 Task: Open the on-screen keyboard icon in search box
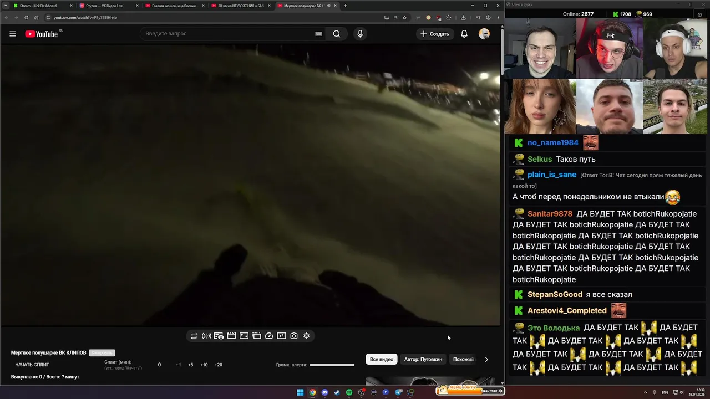pos(318,34)
